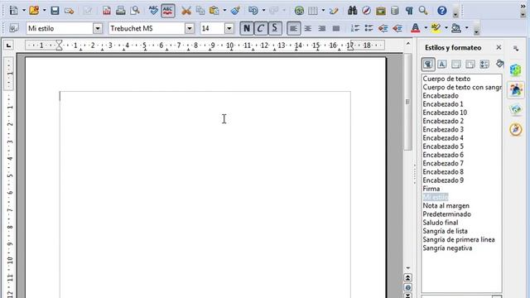Center the text horizontally
The image size is (530, 298).
coord(308,29)
